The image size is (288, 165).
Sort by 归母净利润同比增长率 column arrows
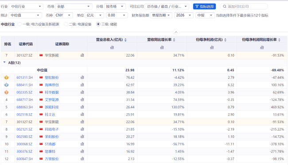click(279, 40)
